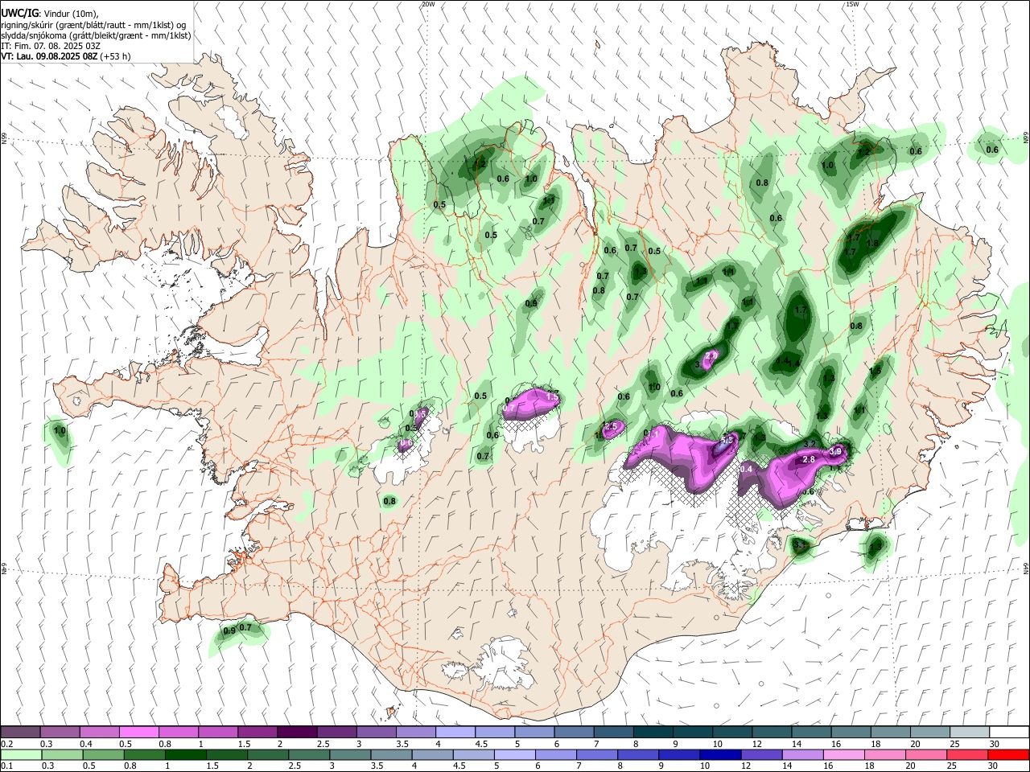The image size is (1030, 772).
Task: Click the '0.2' label on snow legend
Action: click(6, 744)
